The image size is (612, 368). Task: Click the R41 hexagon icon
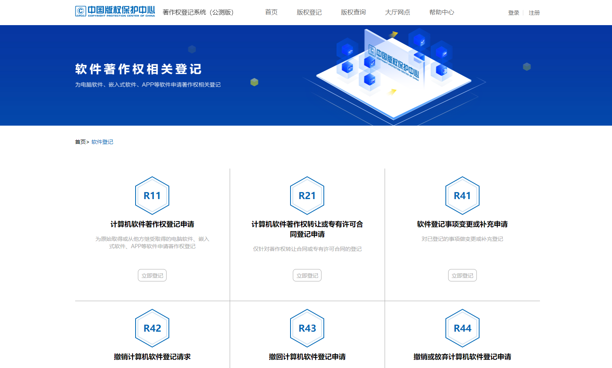(x=462, y=196)
